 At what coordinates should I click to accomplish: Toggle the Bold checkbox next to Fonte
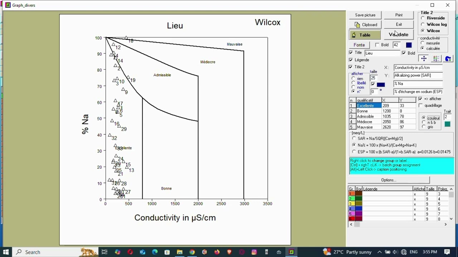click(377, 45)
